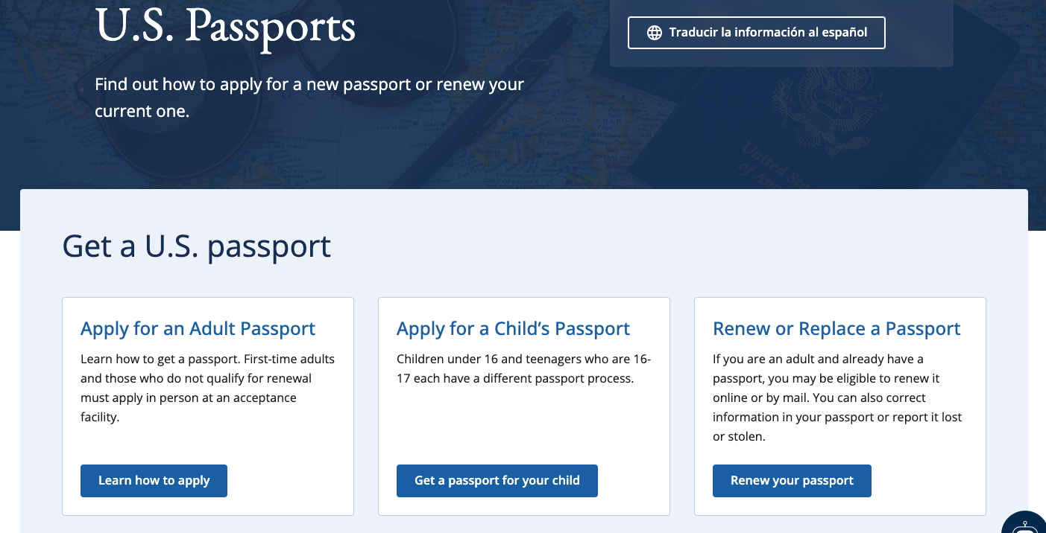This screenshot has height=533, width=1046.
Task: Open the Renew or Replace a Passport link
Action: point(837,328)
